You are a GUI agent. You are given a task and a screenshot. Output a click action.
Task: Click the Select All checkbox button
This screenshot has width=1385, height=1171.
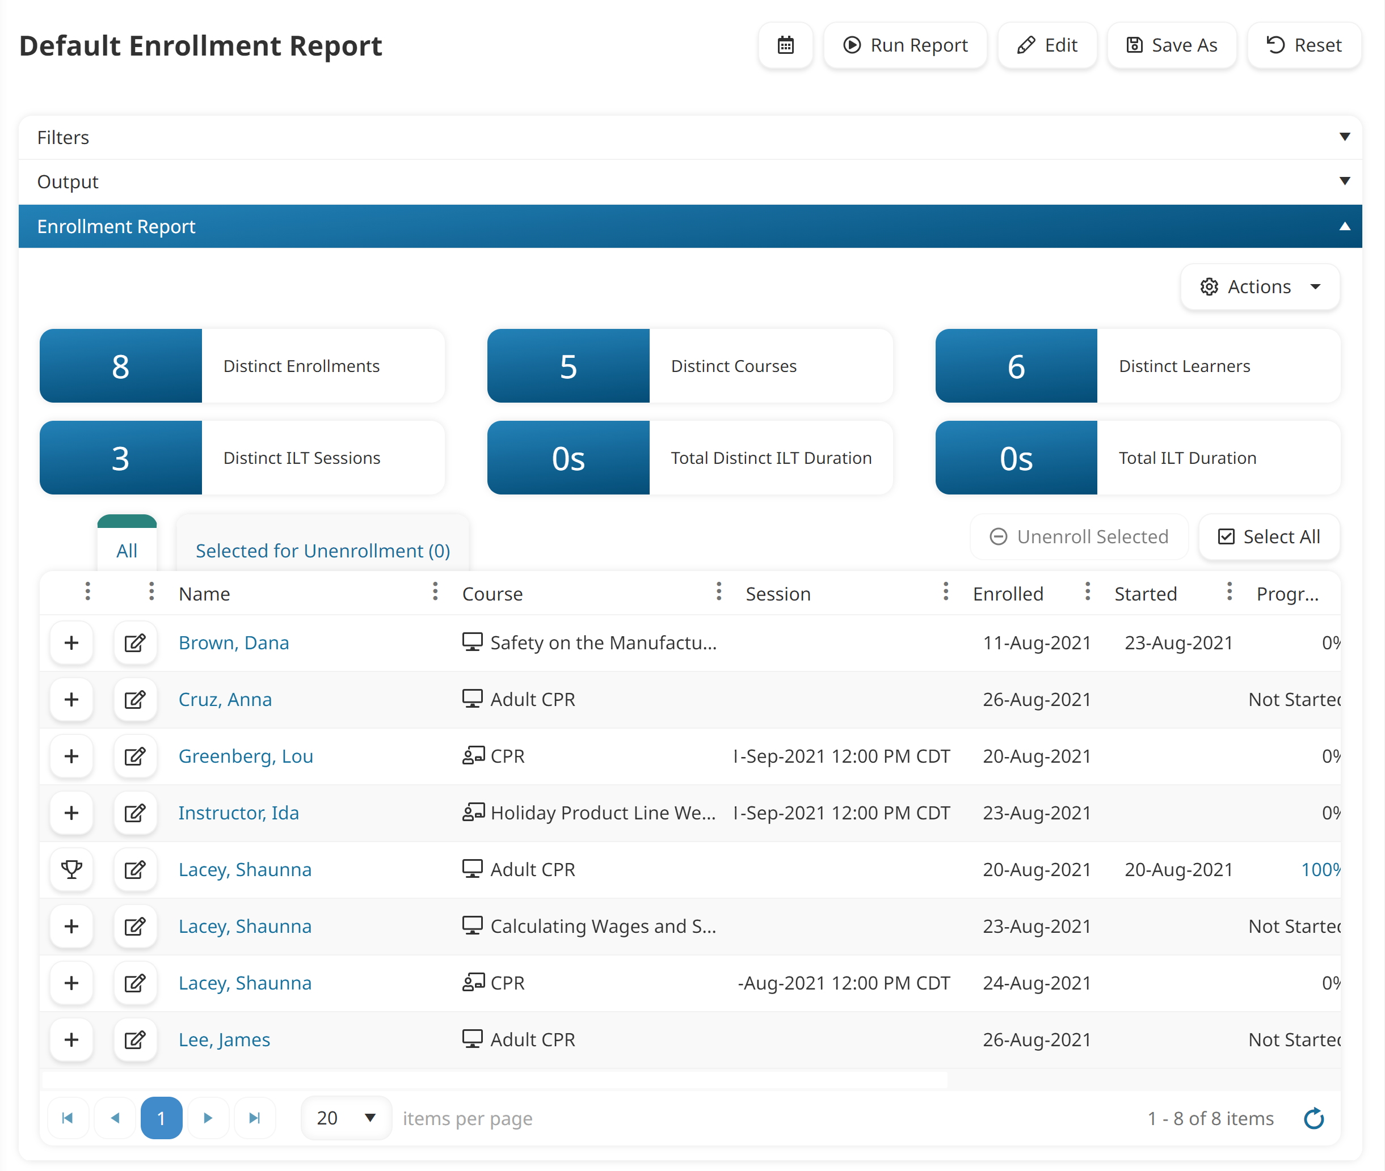[1269, 536]
